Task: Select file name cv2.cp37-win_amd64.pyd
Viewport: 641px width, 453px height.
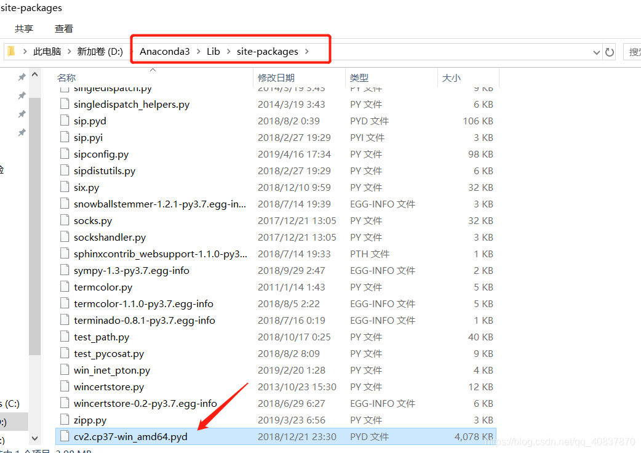Action: (x=130, y=437)
